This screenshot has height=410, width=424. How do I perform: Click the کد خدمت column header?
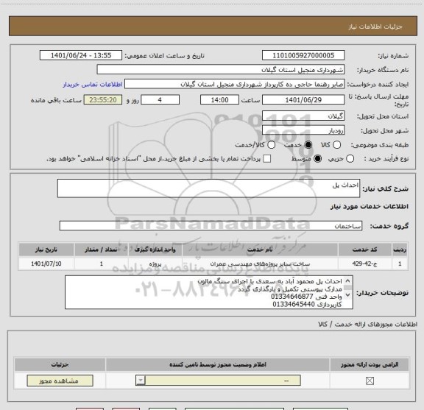tap(364, 250)
